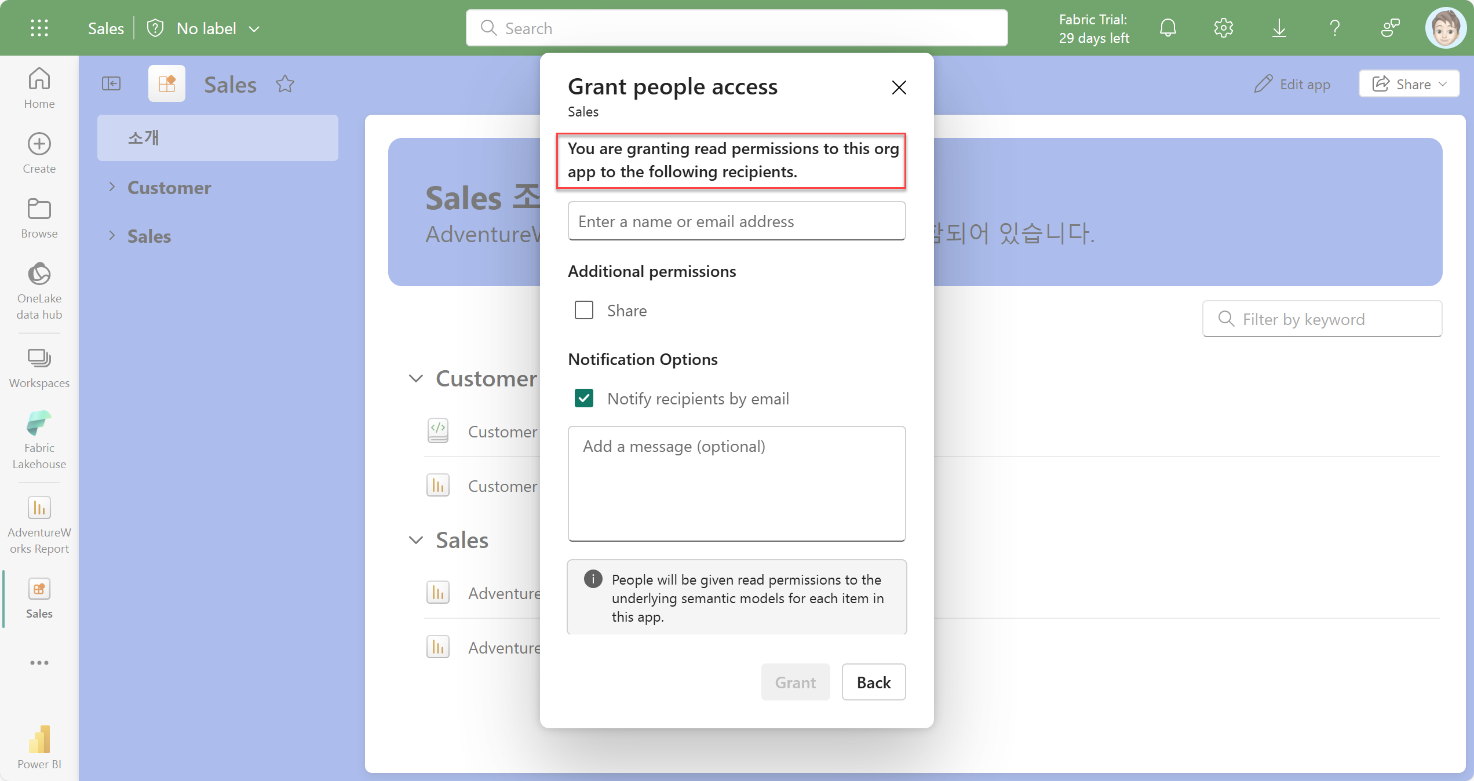Open Create in the sidebar
Image resolution: width=1474 pixels, height=781 pixels.
tap(39, 153)
